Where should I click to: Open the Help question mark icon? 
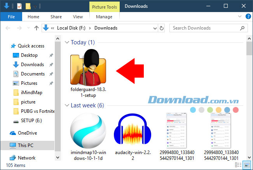[248, 16]
